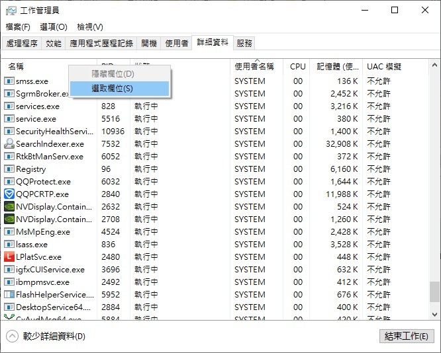Click the SearchIndexer.exe magnifier icon
The width and height of the screenshot is (441, 353).
tap(9, 144)
